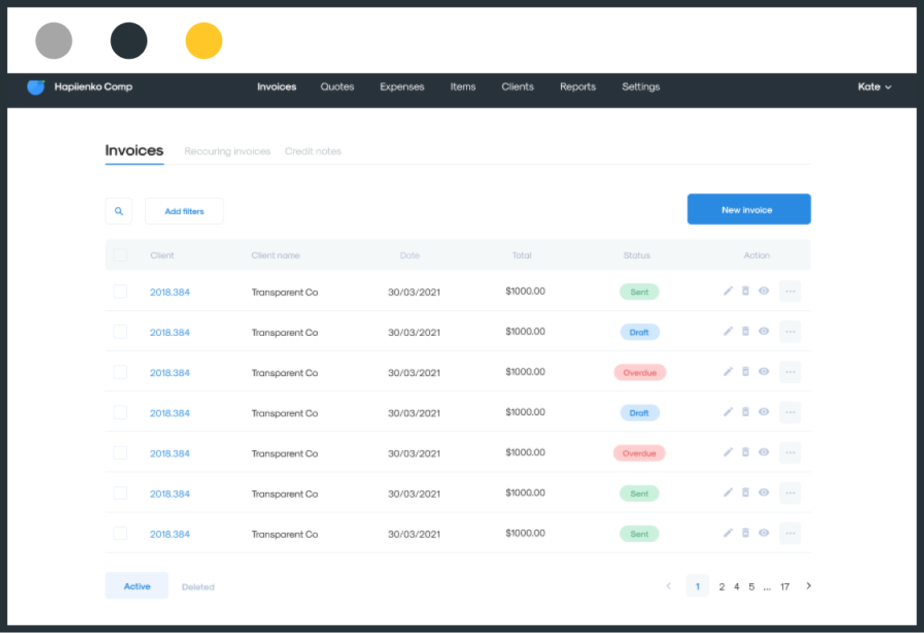Open more actions for the first Overdue invoice

coord(790,372)
